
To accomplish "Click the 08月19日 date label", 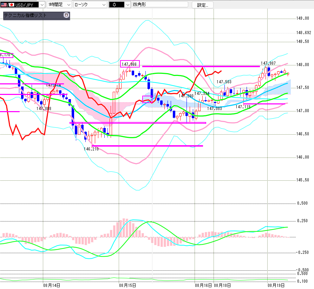I will tap(276, 285).
